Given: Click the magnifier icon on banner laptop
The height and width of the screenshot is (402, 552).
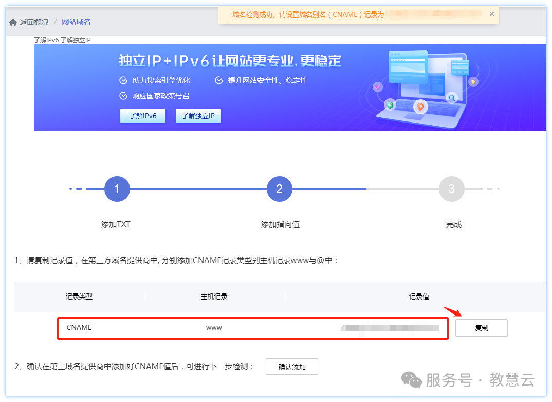Looking at the screenshot, I should (452, 97).
